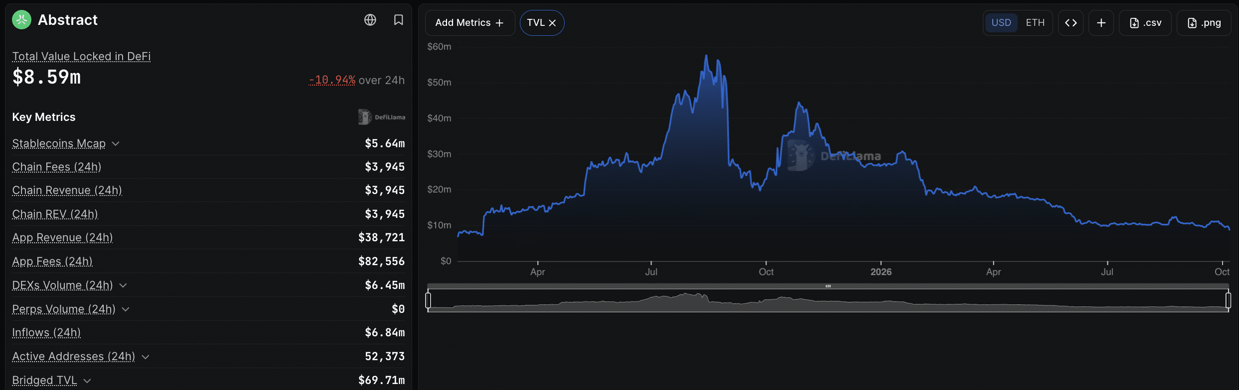Expand Perps Volume (24h) breakdown

(x=126, y=309)
